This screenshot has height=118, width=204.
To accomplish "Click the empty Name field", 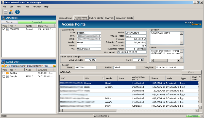I will click(89, 45).
